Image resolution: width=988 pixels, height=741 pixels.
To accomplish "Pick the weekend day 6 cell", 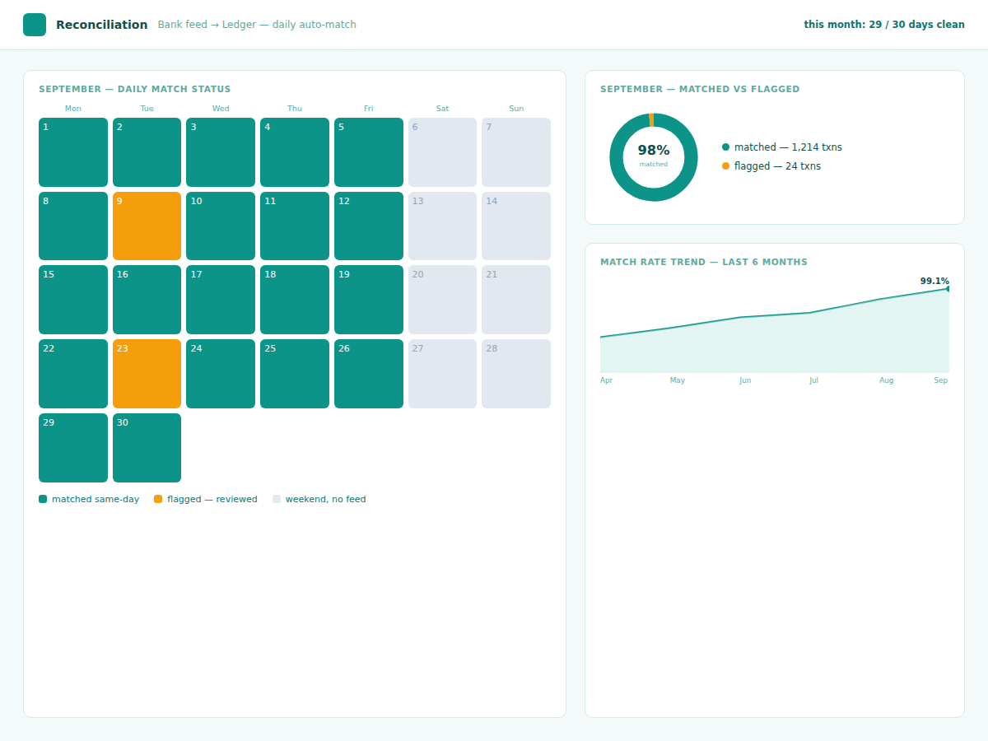I will 442,152.
